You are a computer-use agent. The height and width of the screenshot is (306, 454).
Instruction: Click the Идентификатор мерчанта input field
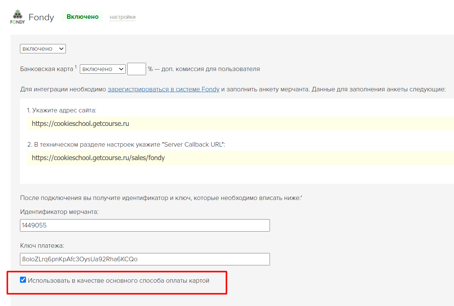(145, 225)
